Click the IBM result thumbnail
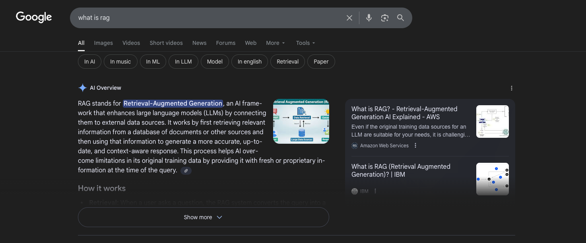Image resolution: width=586 pixels, height=243 pixels. [493, 179]
